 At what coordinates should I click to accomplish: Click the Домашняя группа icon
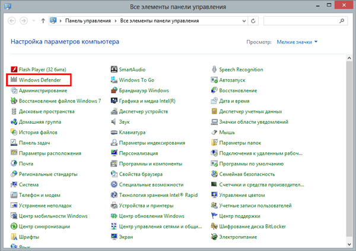(x=14, y=121)
